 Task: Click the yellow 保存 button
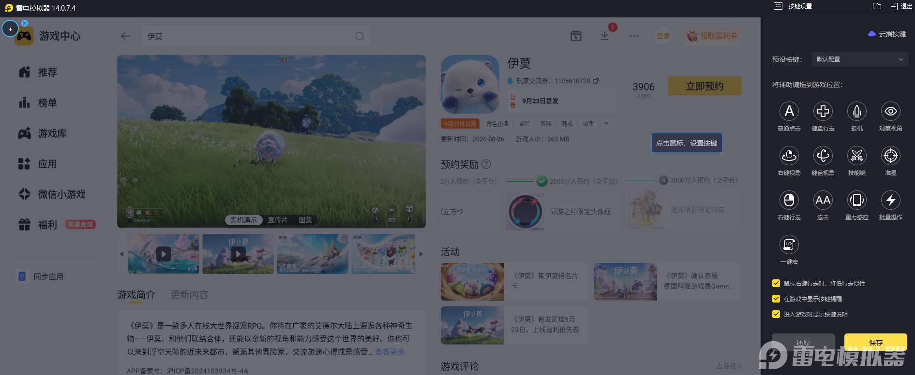(876, 342)
